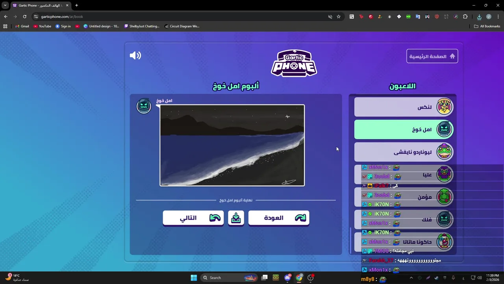The height and width of the screenshot is (284, 504).
Task: Click the نهاية ألبوم امل خوخ end label
Action: [236, 200]
